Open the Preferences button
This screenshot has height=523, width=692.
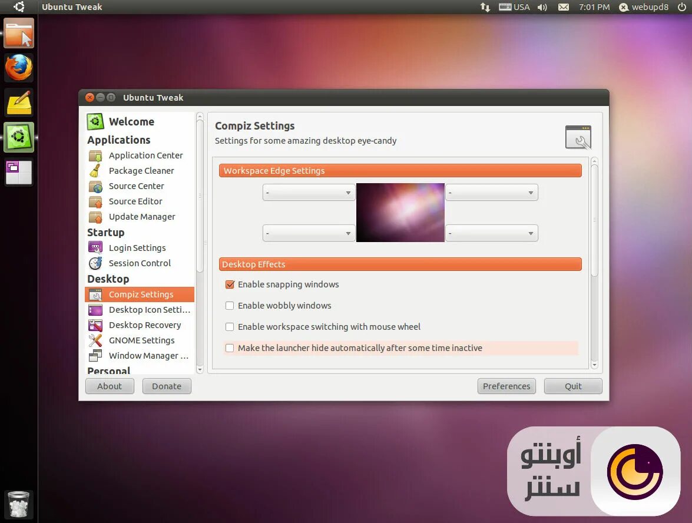[506, 386]
